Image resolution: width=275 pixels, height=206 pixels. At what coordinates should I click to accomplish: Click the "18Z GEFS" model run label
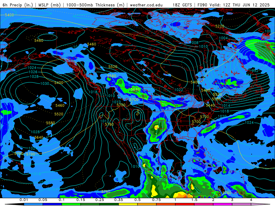coord(182,5)
